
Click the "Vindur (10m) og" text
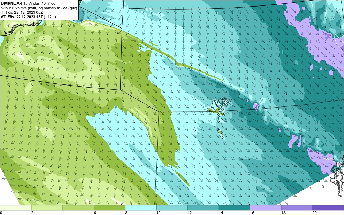click(x=42, y=3)
